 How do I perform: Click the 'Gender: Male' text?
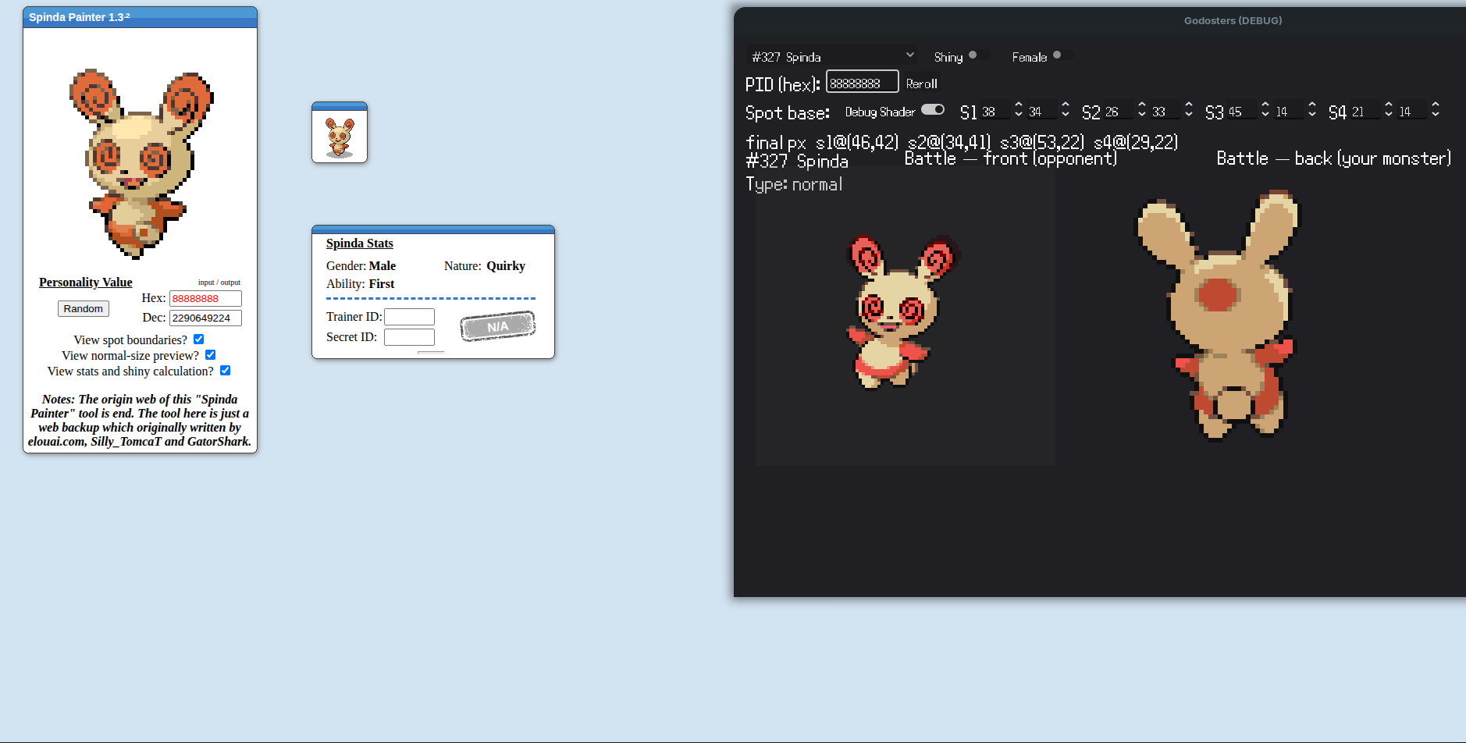click(361, 265)
